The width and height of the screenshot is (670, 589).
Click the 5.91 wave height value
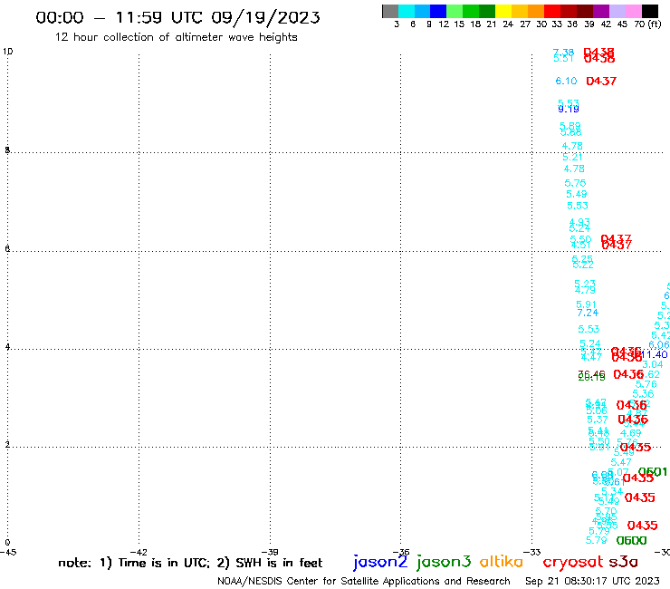click(x=587, y=304)
